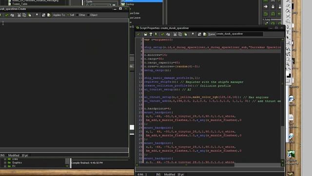Screen dimensions: 312x176
Task: Select the black arrow path selection tool
Action: pos(288,38)
